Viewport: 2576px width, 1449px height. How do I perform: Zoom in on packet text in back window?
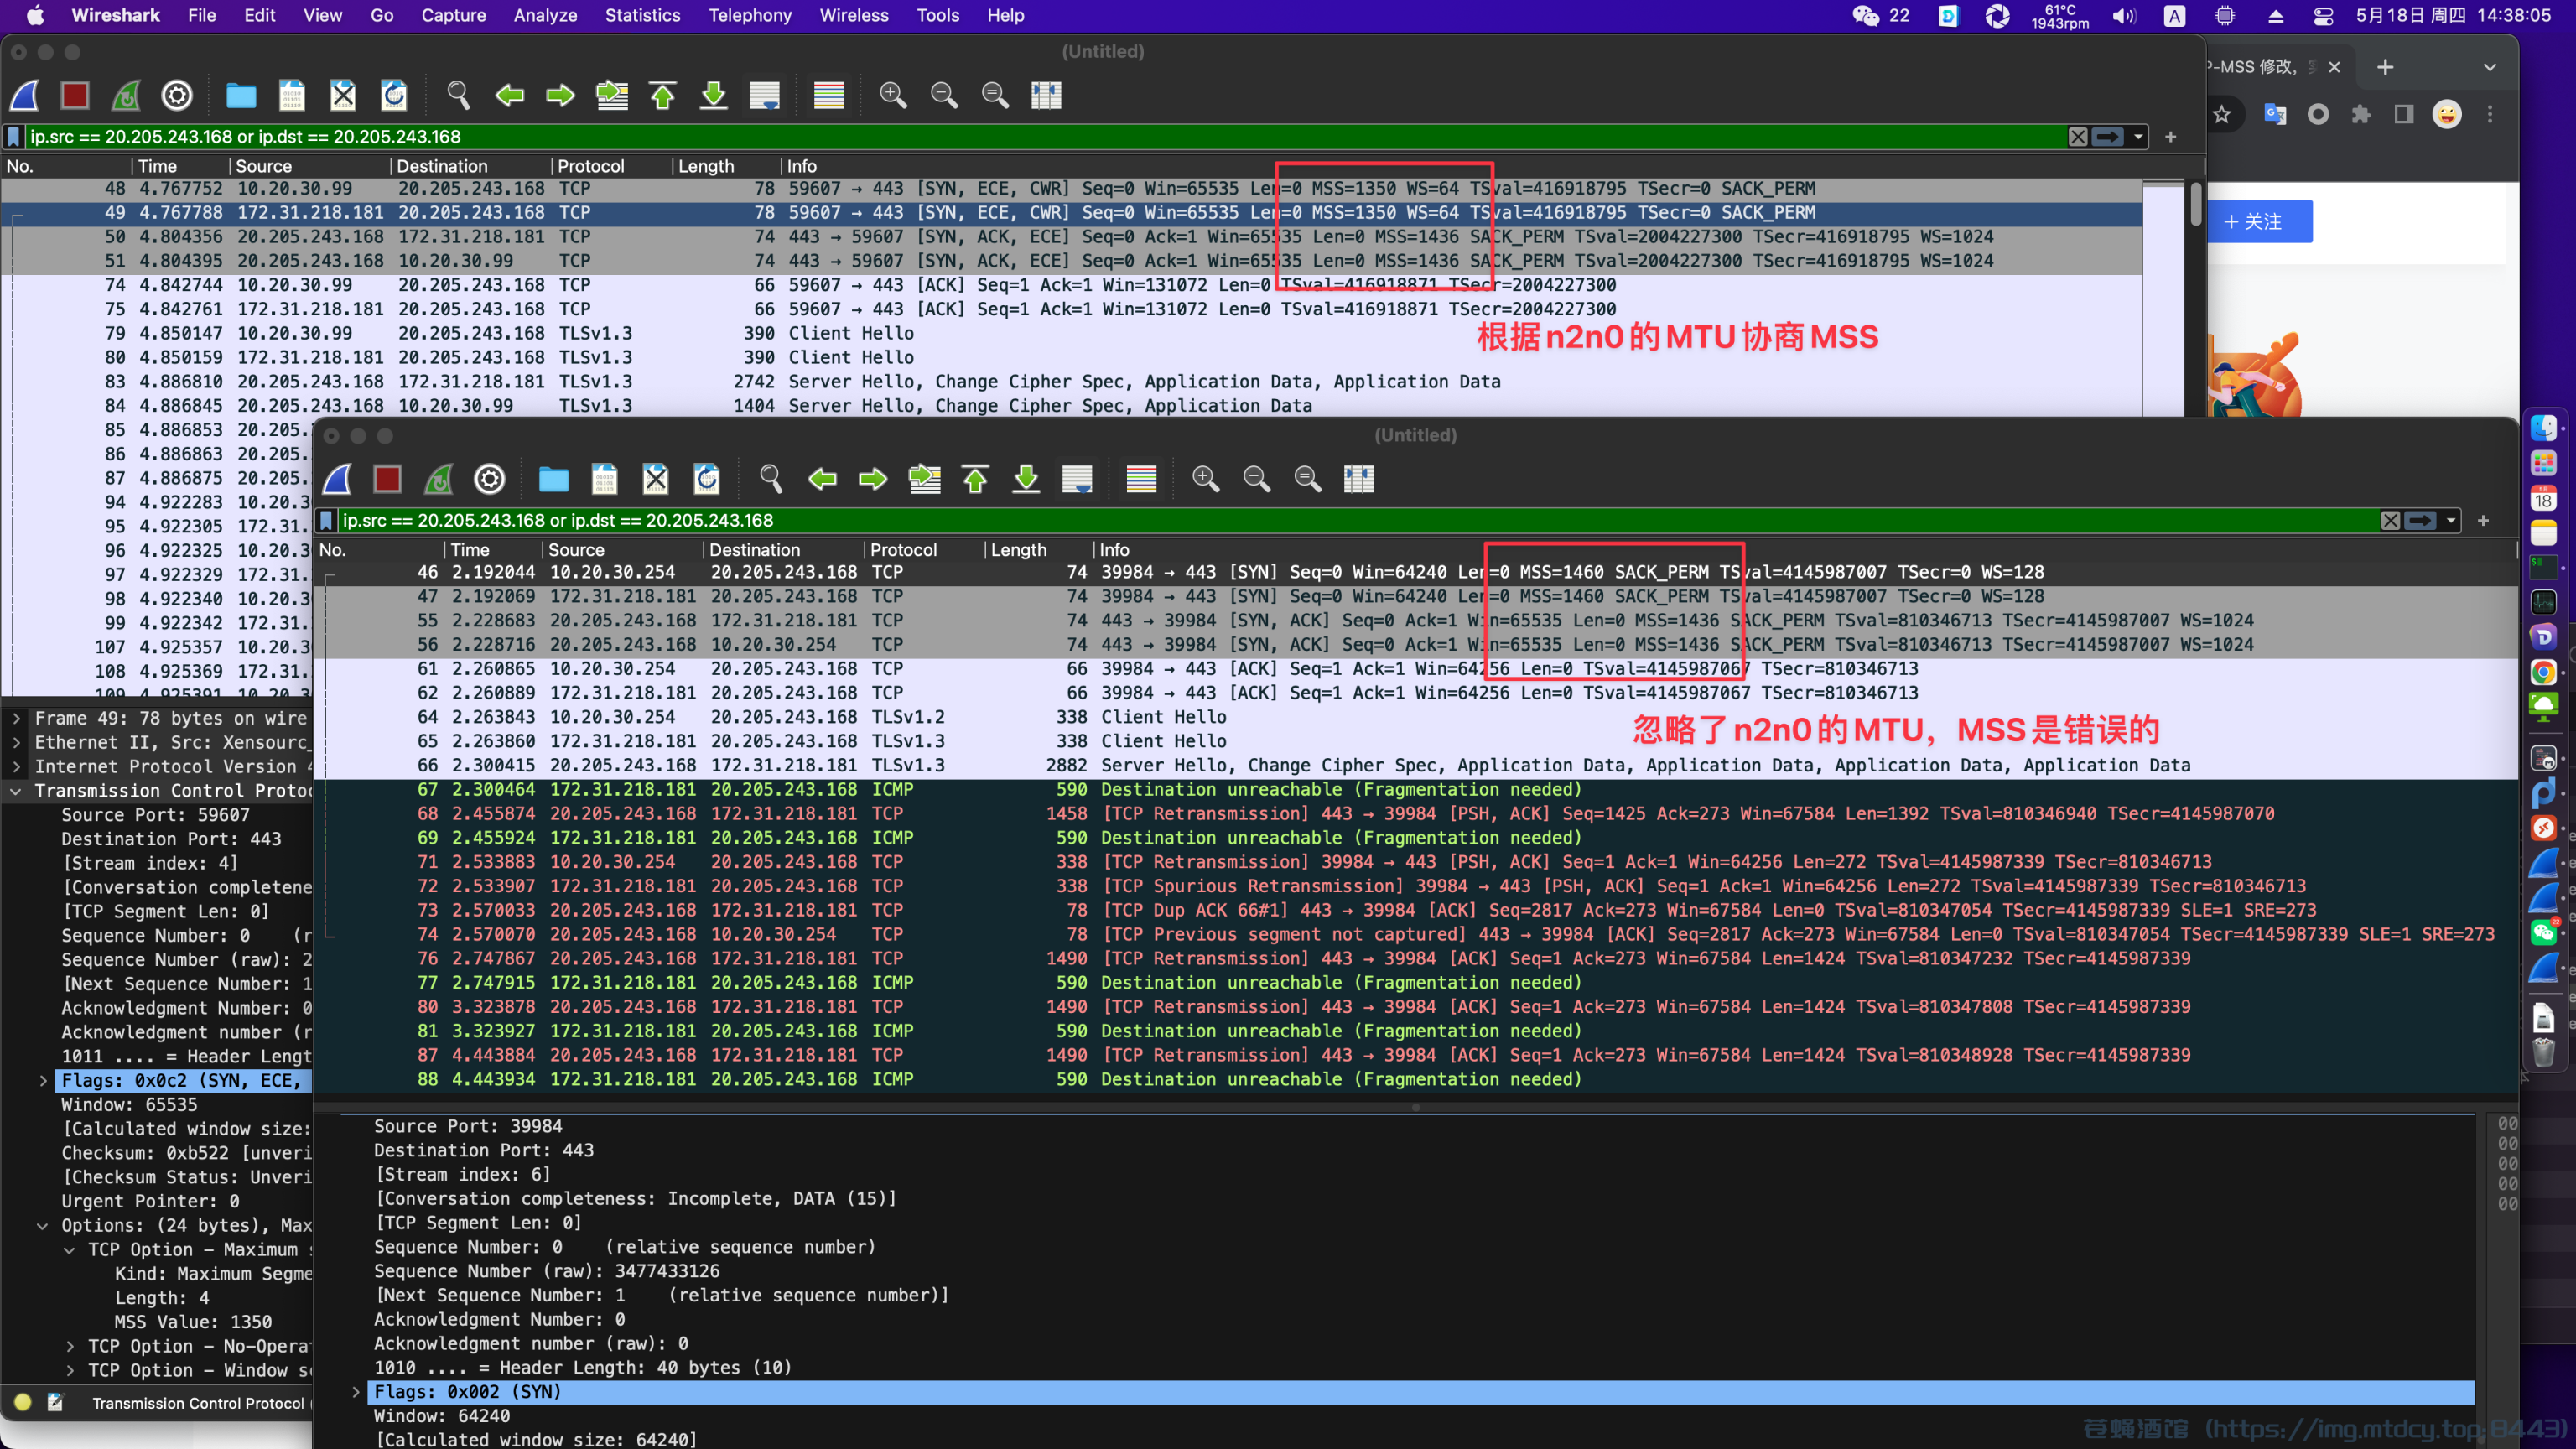pos(893,95)
